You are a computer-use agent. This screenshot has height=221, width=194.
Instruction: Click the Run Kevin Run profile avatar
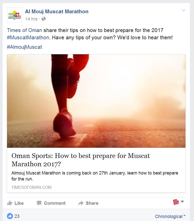[176, 202]
